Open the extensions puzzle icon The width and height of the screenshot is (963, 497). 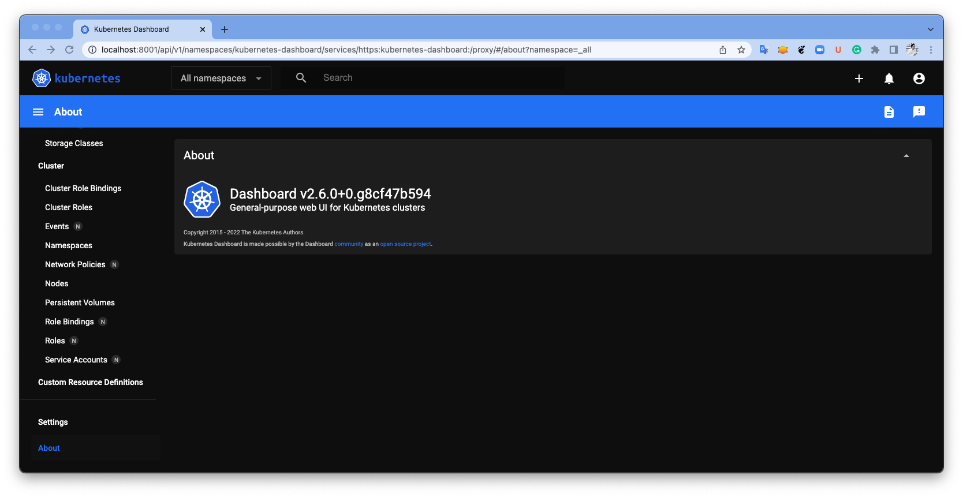(875, 50)
